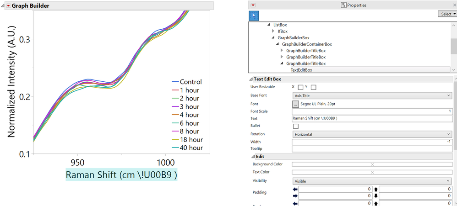Image resolution: width=457 pixels, height=206 pixels.
Task: Collapse the GraphBuilderContainerBox tree node
Action: pyautogui.click(x=277, y=44)
